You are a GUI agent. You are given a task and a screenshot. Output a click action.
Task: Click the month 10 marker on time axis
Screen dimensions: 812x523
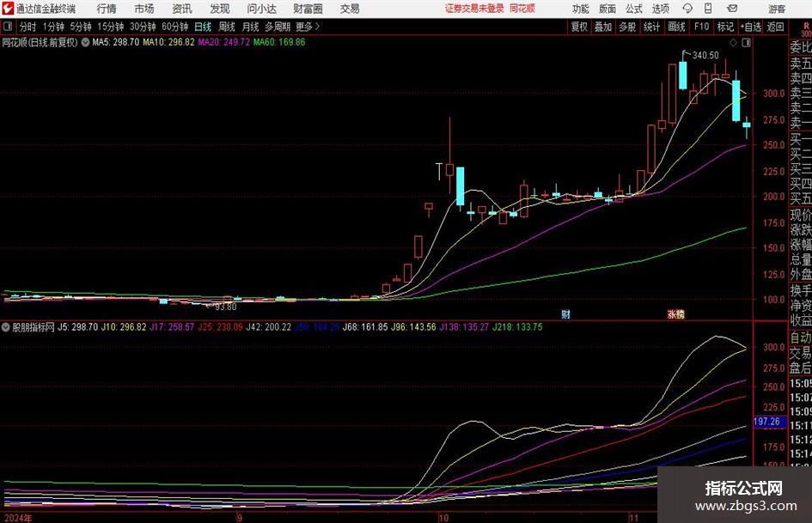(x=443, y=518)
